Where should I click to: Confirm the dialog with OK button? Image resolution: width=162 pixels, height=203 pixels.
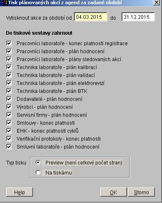coord(113,192)
